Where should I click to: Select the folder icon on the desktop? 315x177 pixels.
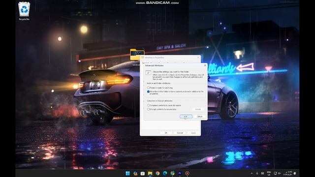[137, 55]
